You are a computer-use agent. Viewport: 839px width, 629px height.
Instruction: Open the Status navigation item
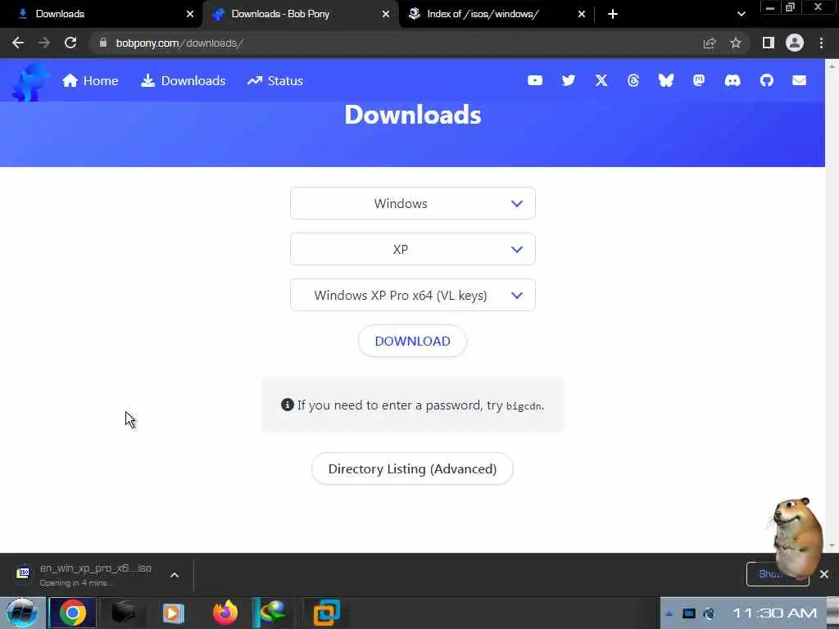[275, 81]
